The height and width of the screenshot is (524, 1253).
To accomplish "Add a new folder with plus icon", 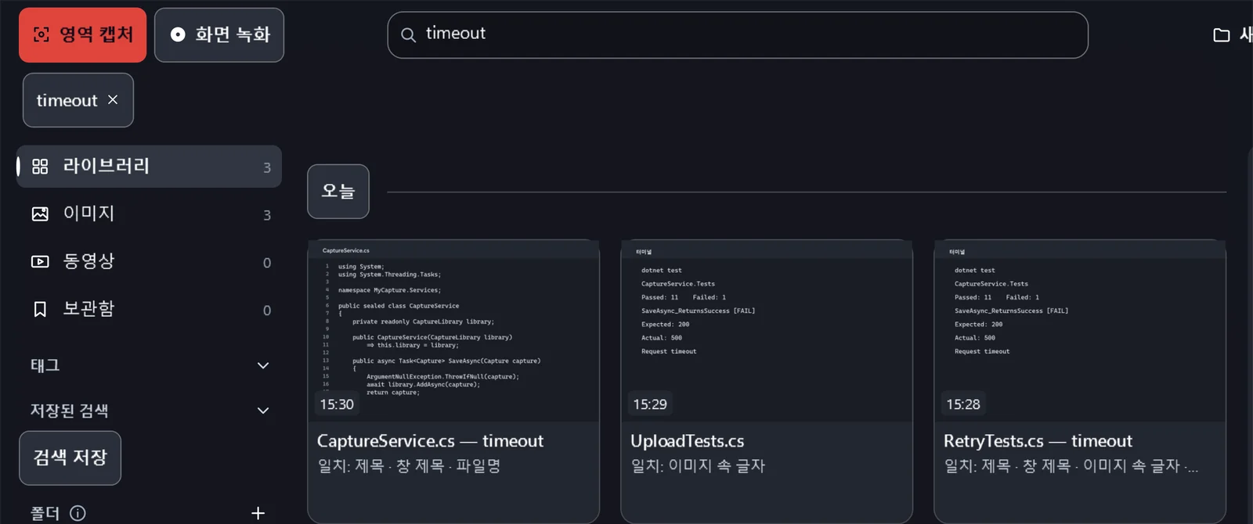I will pyautogui.click(x=258, y=513).
